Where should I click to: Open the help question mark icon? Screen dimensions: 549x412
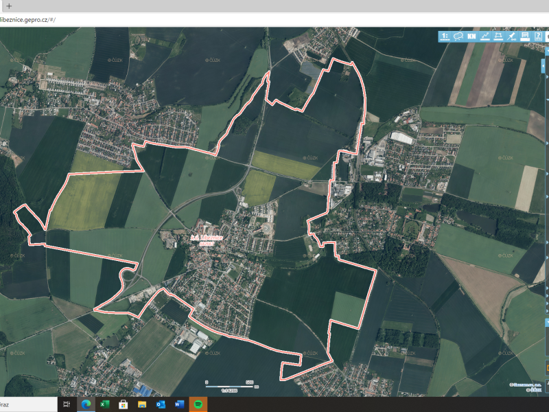[x=538, y=36]
